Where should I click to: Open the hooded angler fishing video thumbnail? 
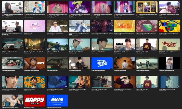point(12,7)
